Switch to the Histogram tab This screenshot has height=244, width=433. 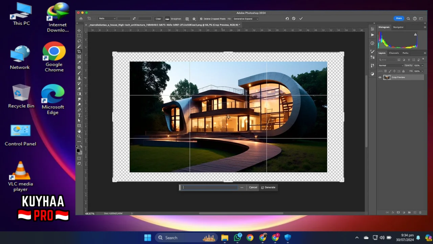384,27
